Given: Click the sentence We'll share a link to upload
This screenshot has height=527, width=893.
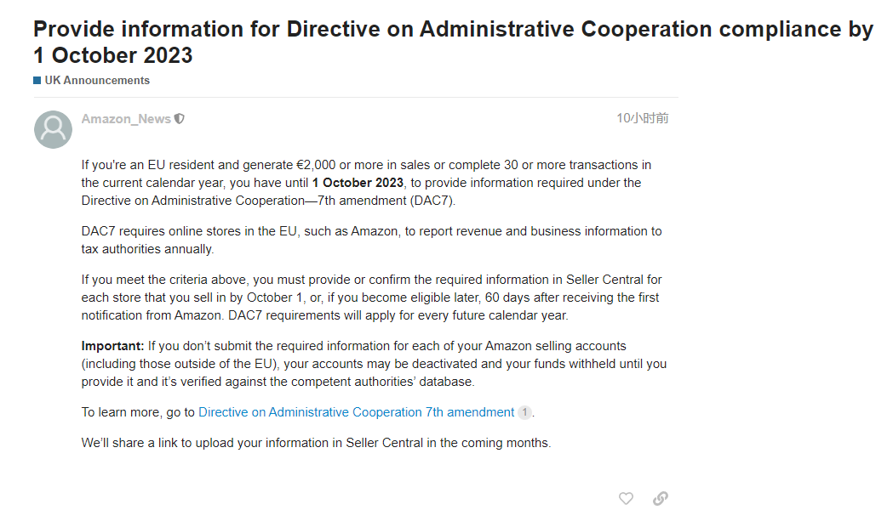Looking at the screenshot, I should (316, 443).
